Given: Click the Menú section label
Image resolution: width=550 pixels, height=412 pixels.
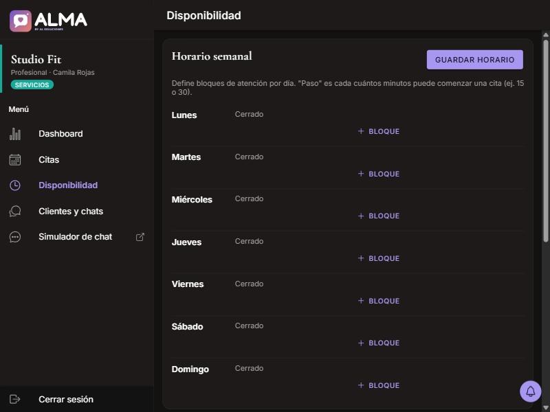Looking at the screenshot, I should pyautogui.click(x=19, y=109).
